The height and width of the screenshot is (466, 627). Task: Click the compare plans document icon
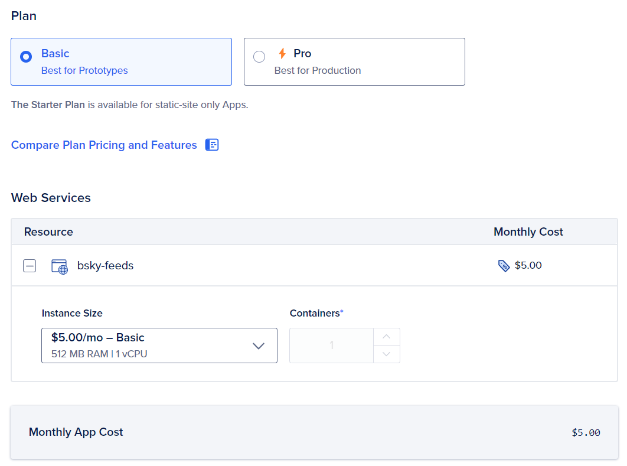[212, 145]
